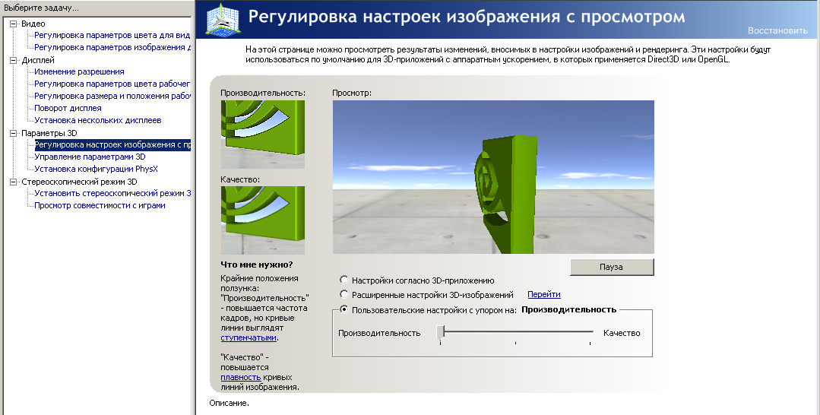Click the Качество sample thumbnail
The image size is (820, 415).
pos(262,220)
